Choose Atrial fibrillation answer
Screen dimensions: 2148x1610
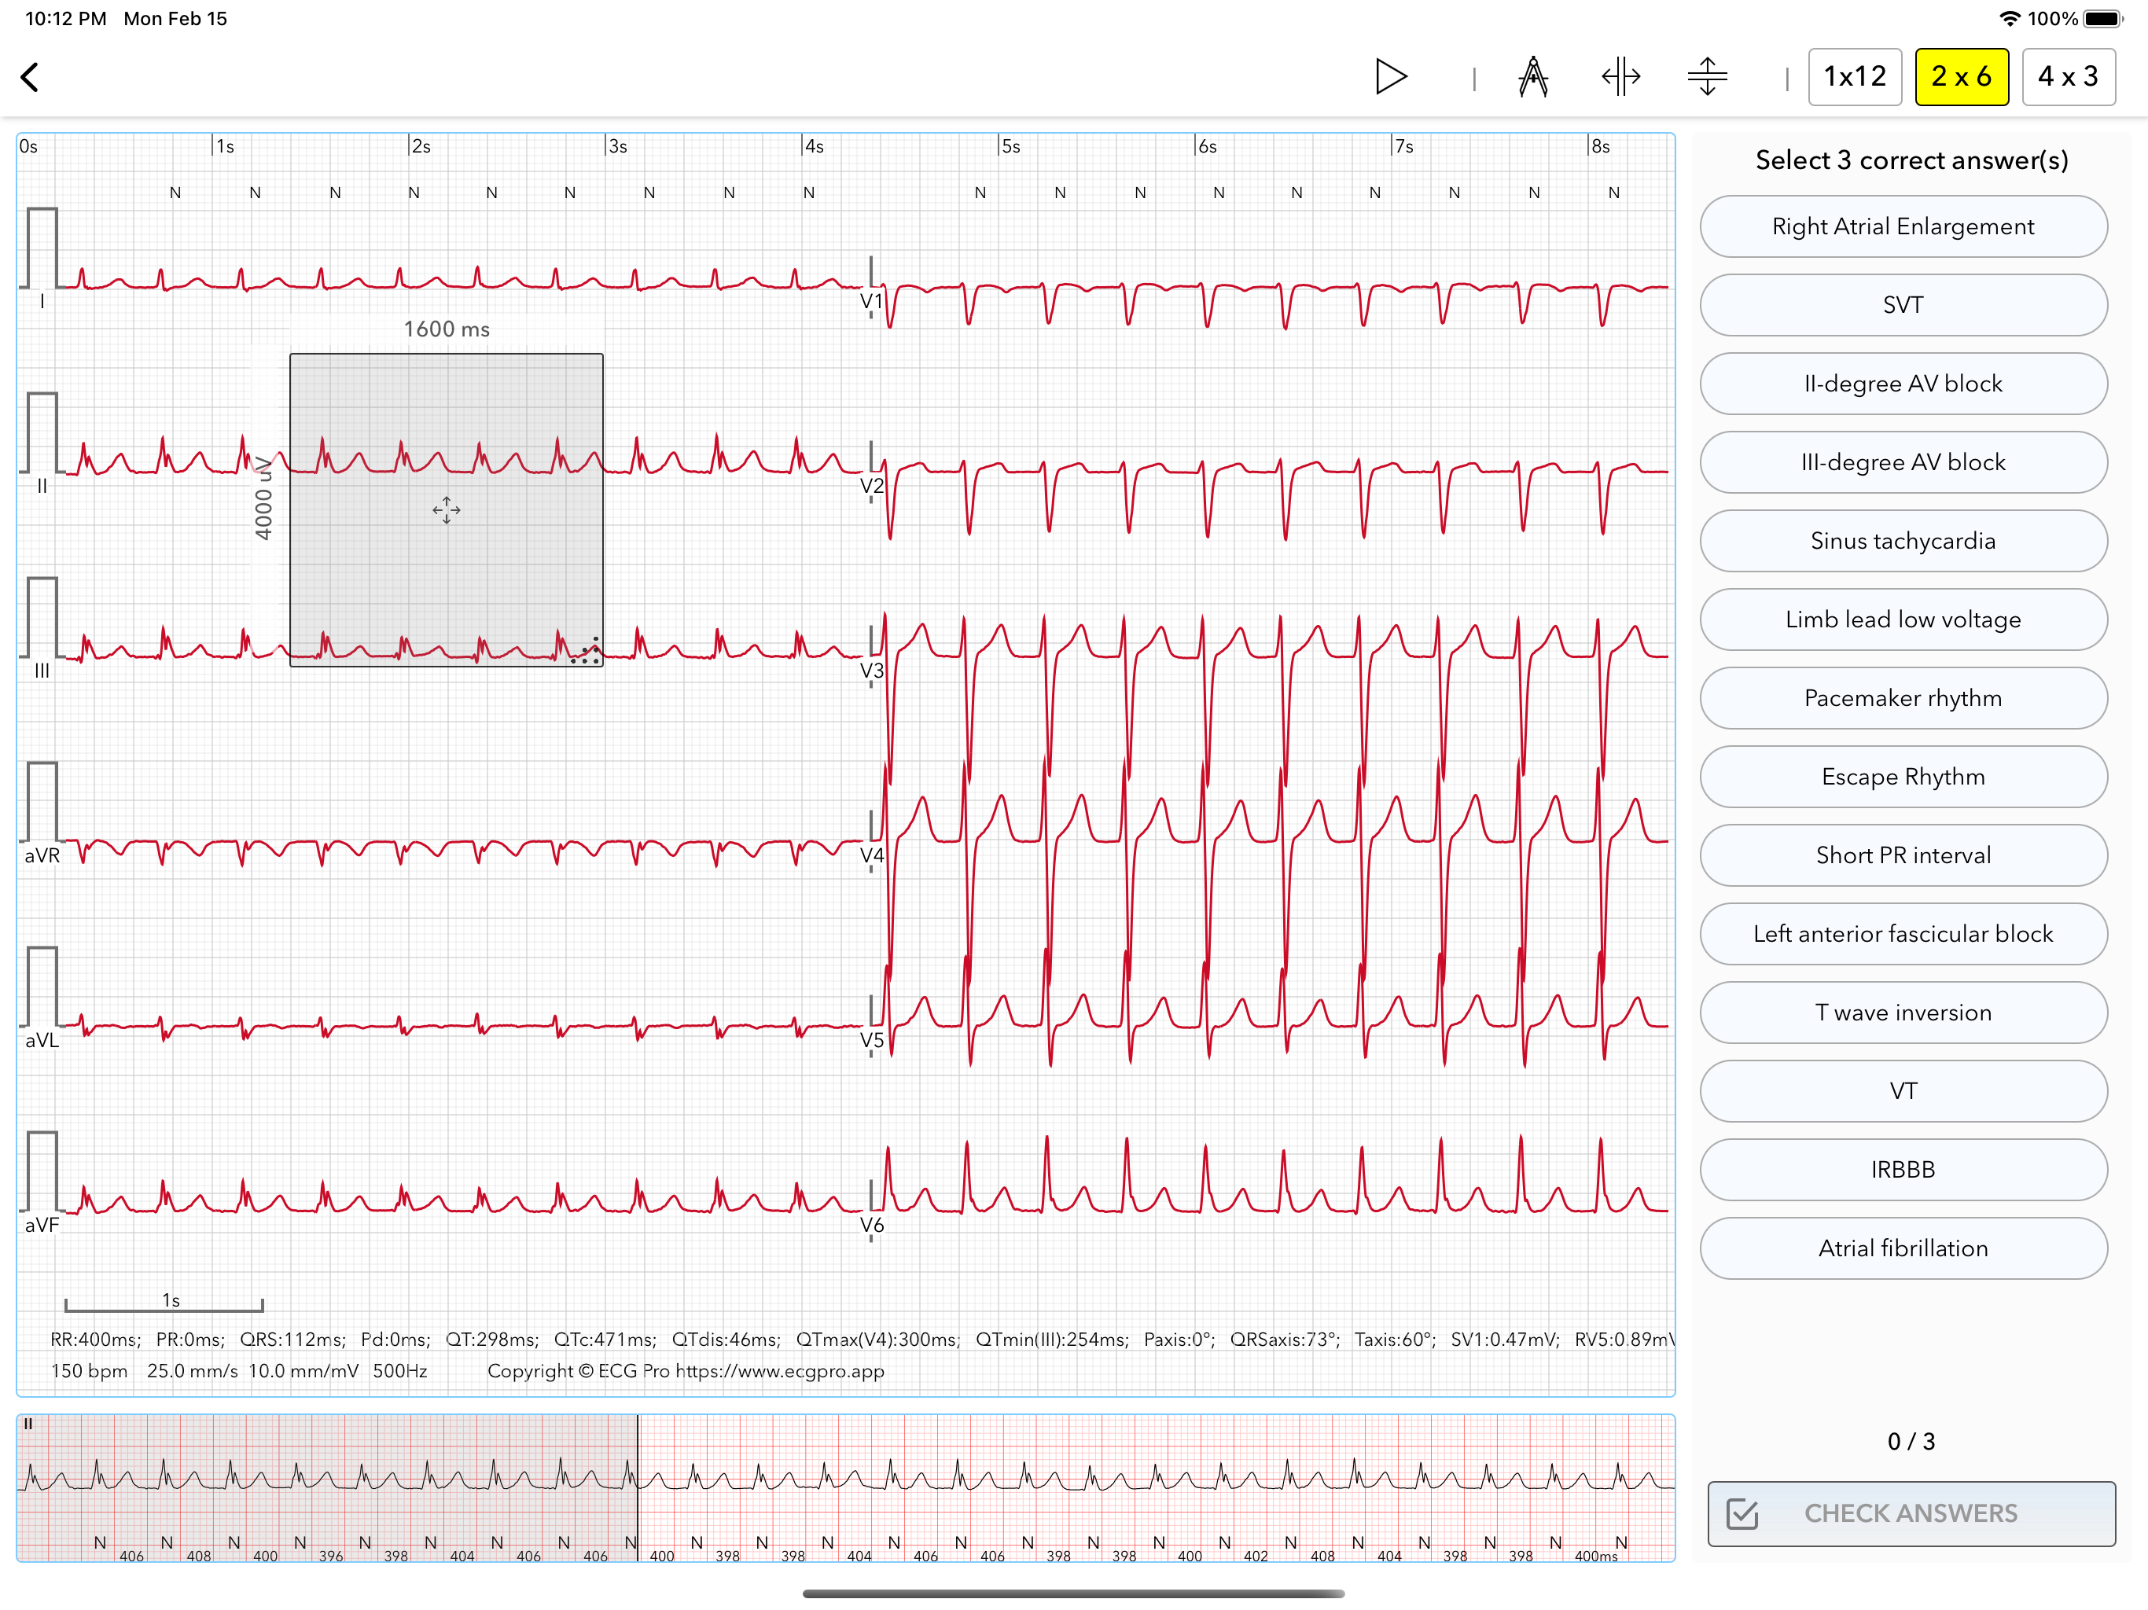(1903, 1248)
